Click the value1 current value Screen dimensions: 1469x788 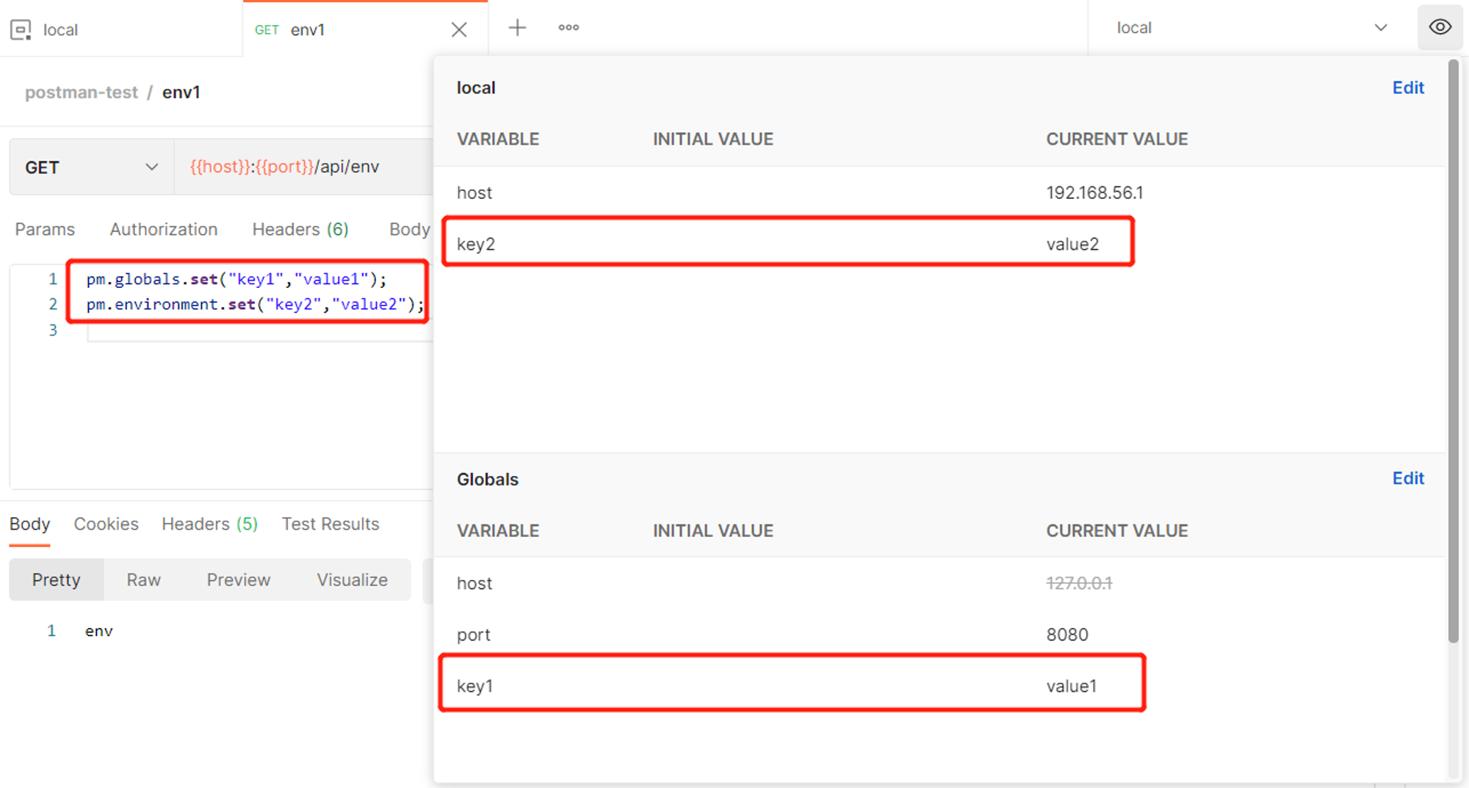click(x=1072, y=687)
